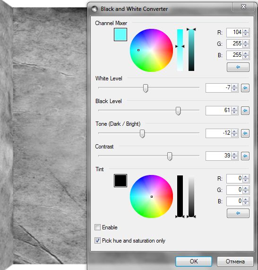Click the grayscale image preview
The image size is (258, 270).
44,136
